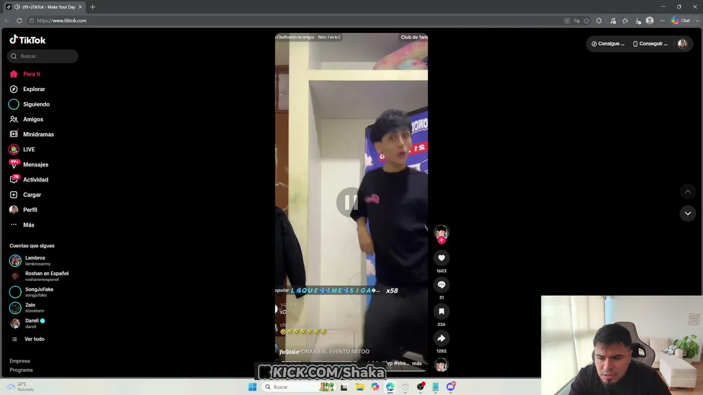Open Copilot Chat in the browser
Image resolution: width=703 pixels, height=395 pixels.
(680, 21)
